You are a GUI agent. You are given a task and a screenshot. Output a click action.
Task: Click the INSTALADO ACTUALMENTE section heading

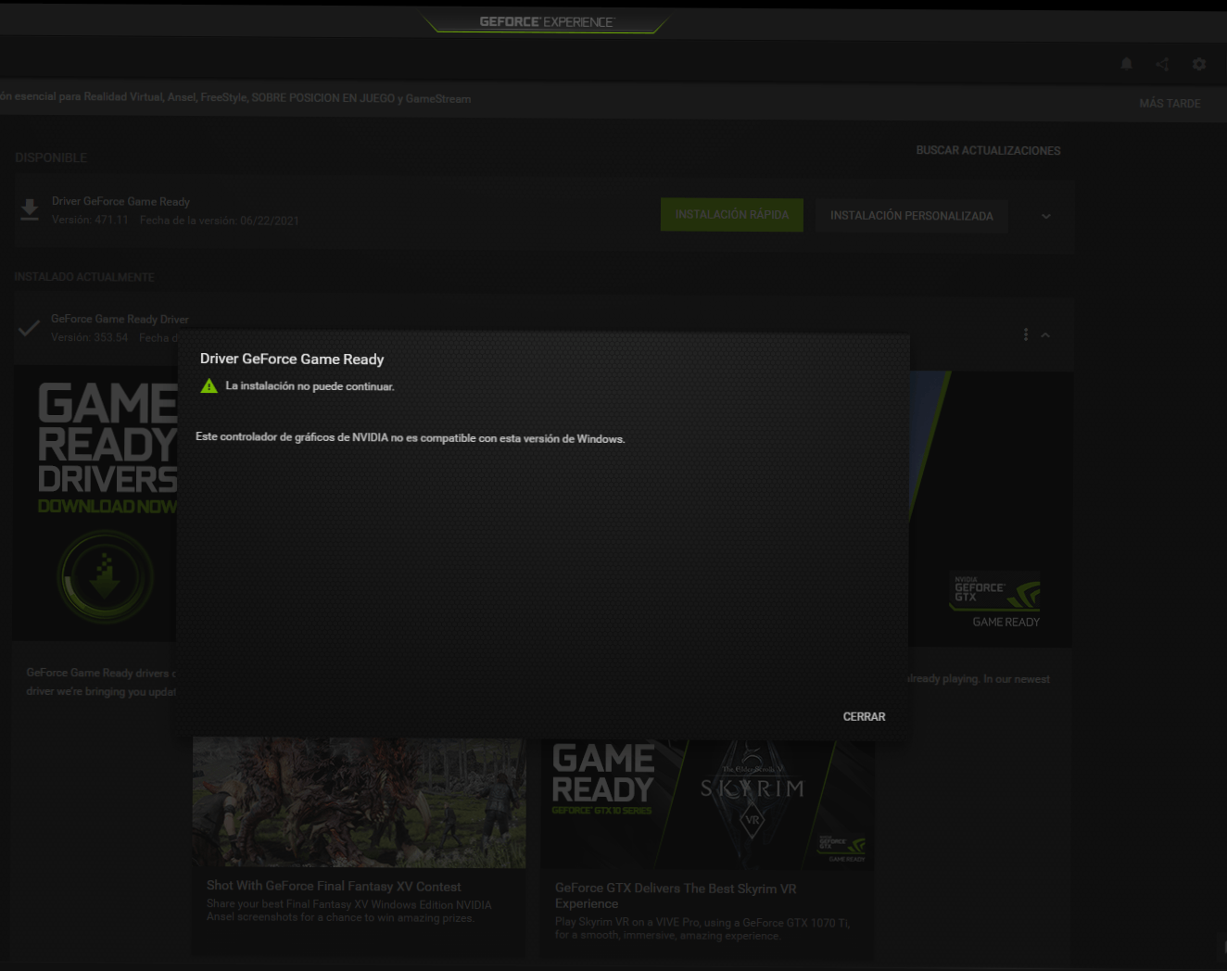[84, 277]
